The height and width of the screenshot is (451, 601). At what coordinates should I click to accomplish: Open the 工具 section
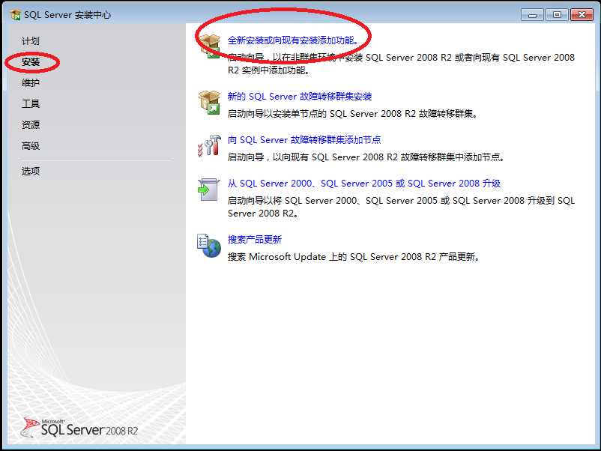pyautogui.click(x=30, y=104)
